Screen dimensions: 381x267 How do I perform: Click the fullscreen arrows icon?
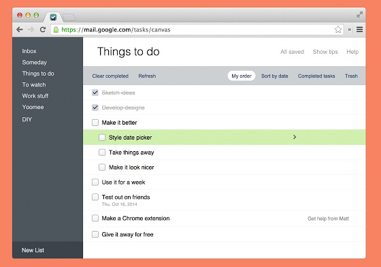360,14
